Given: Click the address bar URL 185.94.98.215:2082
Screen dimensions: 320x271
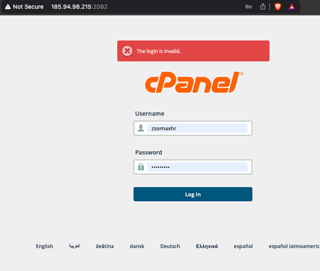Looking at the screenshot, I should coord(79,7).
